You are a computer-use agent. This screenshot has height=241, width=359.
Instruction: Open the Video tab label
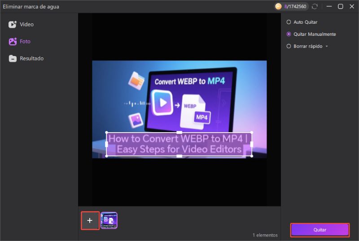[26, 25]
